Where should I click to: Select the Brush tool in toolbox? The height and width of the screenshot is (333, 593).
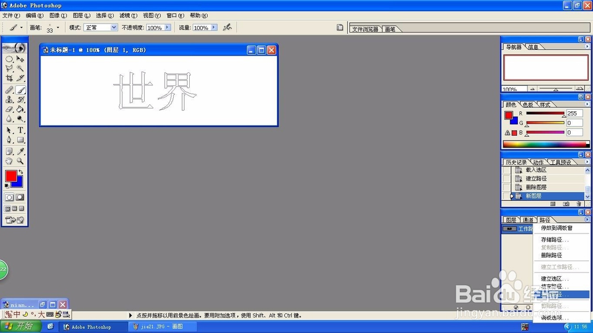(20, 90)
